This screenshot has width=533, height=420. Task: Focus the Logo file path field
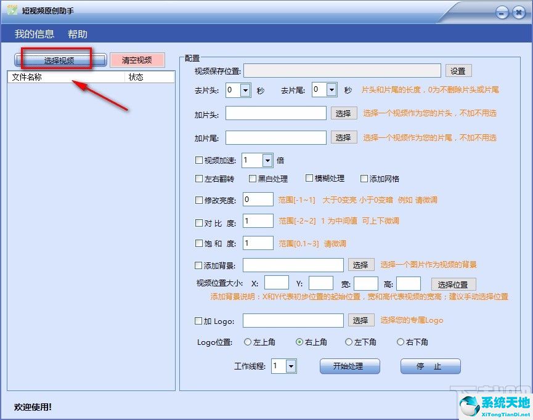293,320
